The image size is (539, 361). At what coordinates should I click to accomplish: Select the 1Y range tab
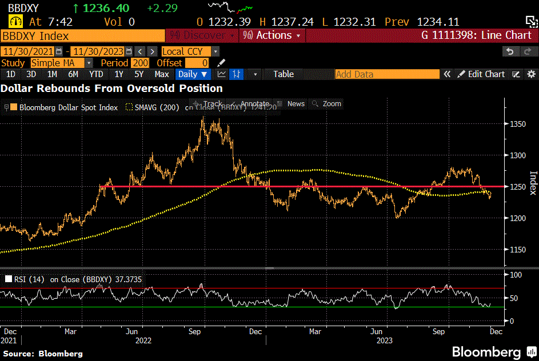(x=119, y=74)
